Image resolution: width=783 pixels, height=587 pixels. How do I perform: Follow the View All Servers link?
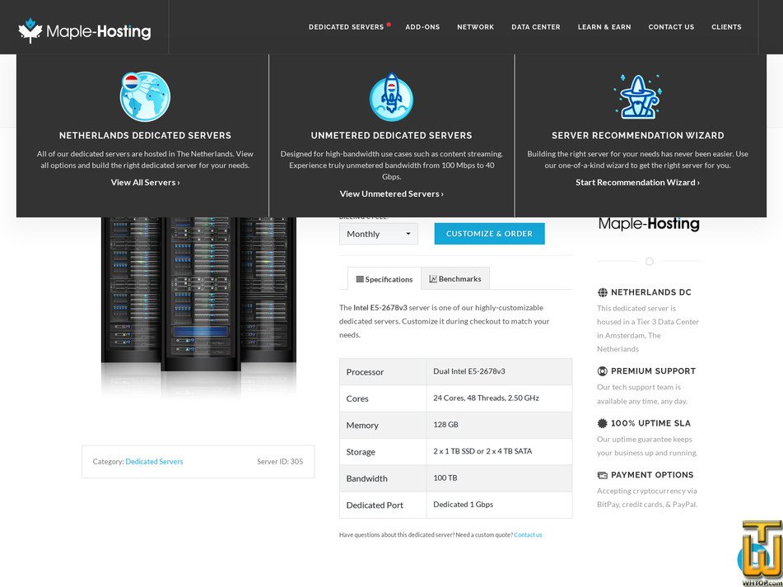click(145, 182)
